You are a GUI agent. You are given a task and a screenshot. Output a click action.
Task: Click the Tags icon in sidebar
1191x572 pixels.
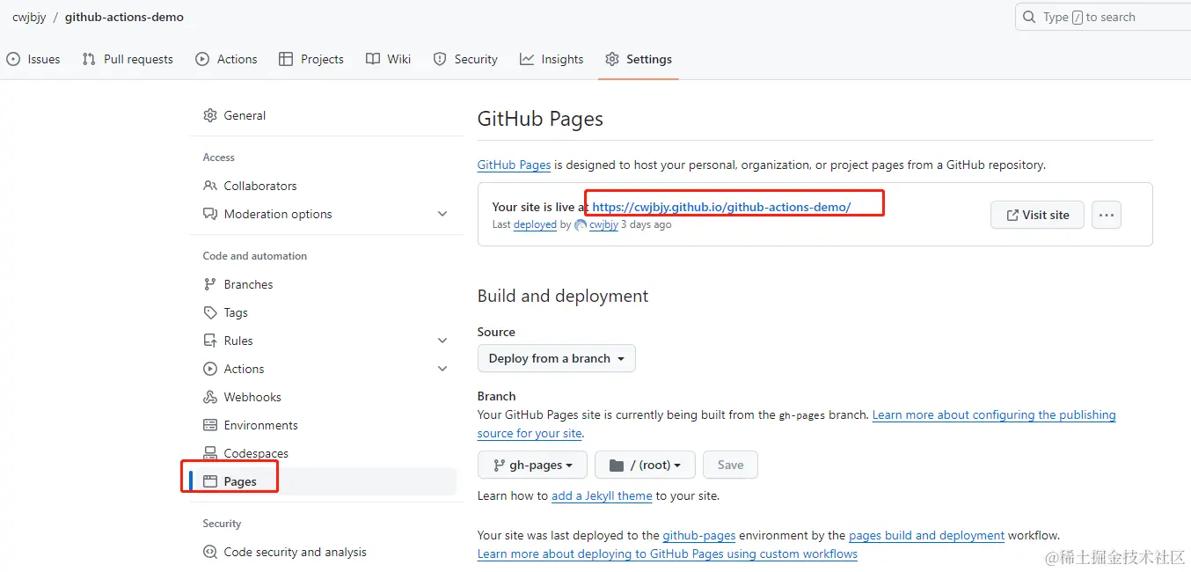pyautogui.click(x=210, y=312)
